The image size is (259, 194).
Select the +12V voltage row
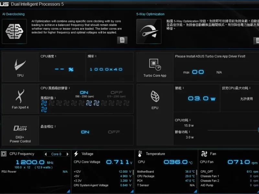103,172
